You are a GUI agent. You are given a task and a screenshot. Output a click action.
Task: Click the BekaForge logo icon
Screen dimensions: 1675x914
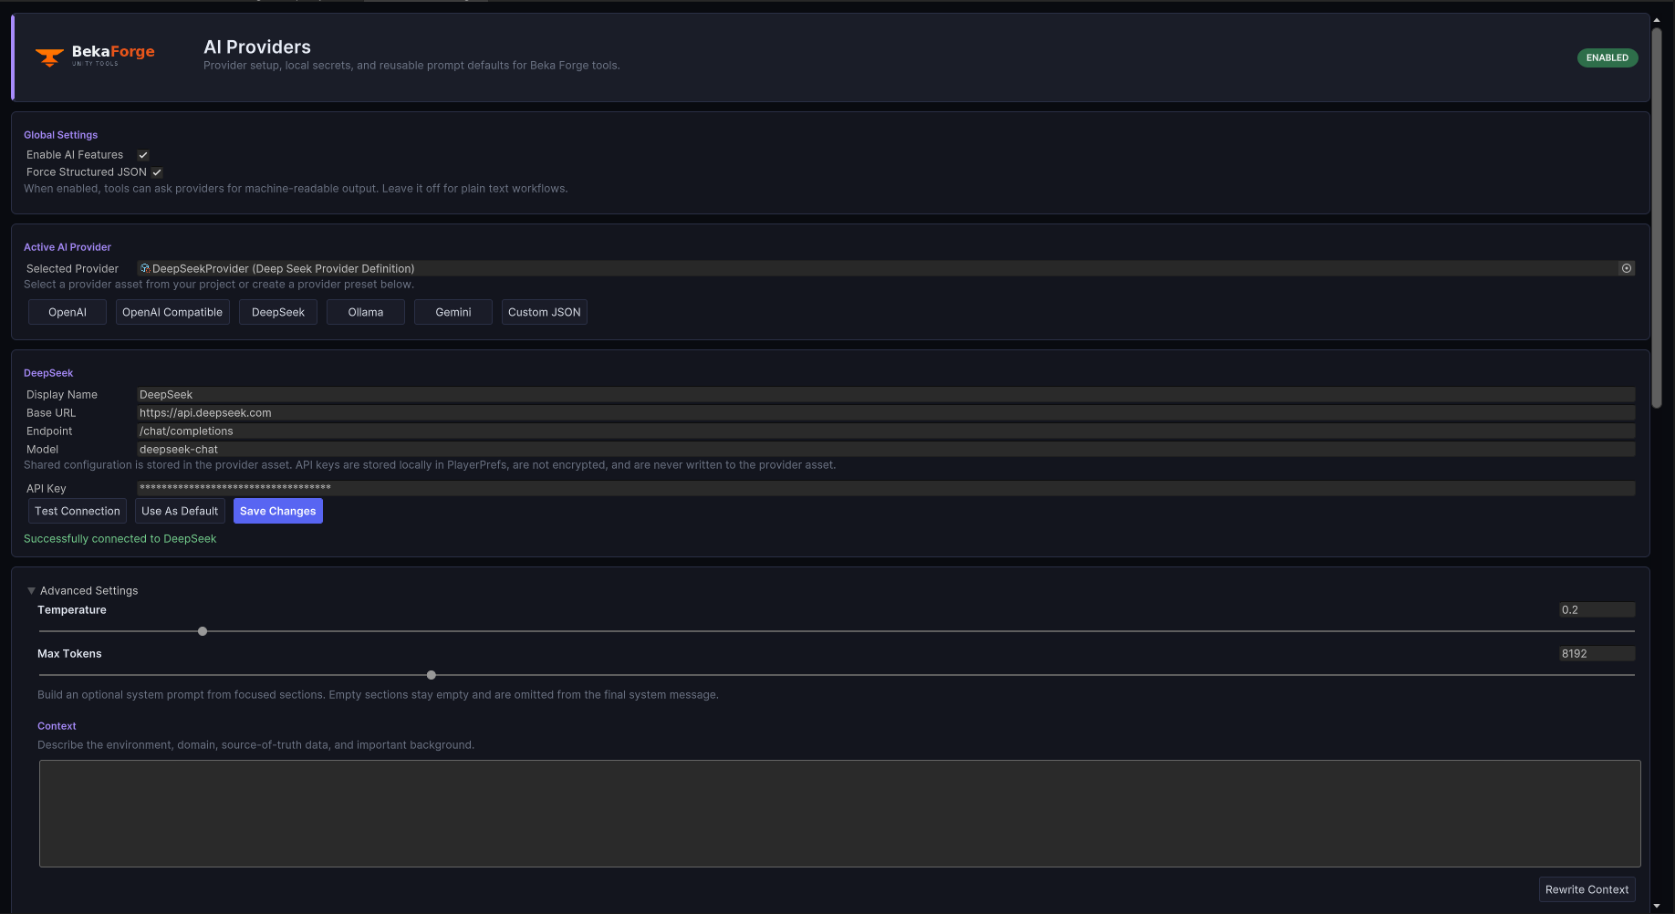pos(49,57)
